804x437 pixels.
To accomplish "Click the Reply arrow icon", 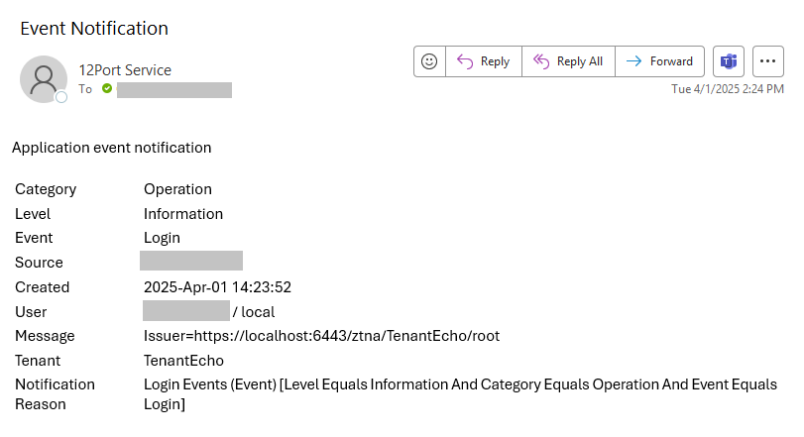I will (x=465, y=61).
